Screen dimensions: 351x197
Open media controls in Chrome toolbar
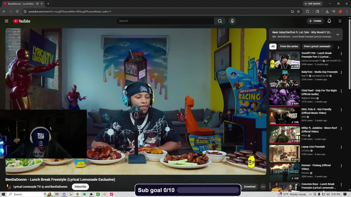[x=334, y=11]
